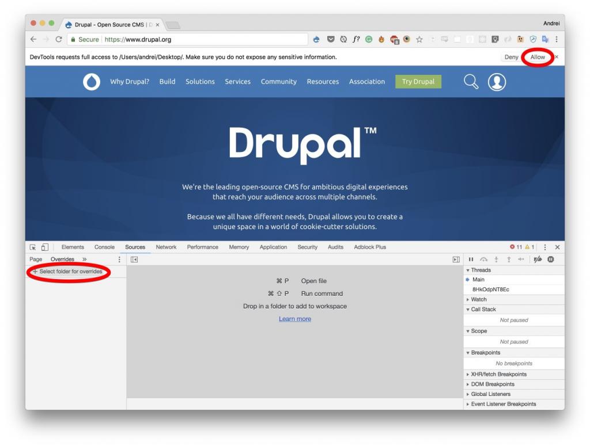Open the Audits tab

tap(335, 247)
